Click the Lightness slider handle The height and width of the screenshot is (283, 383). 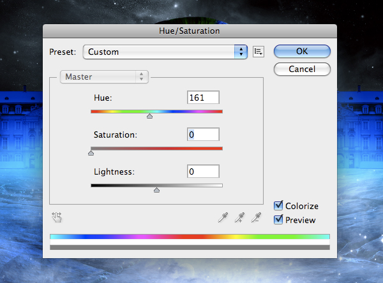pos(156,190)
